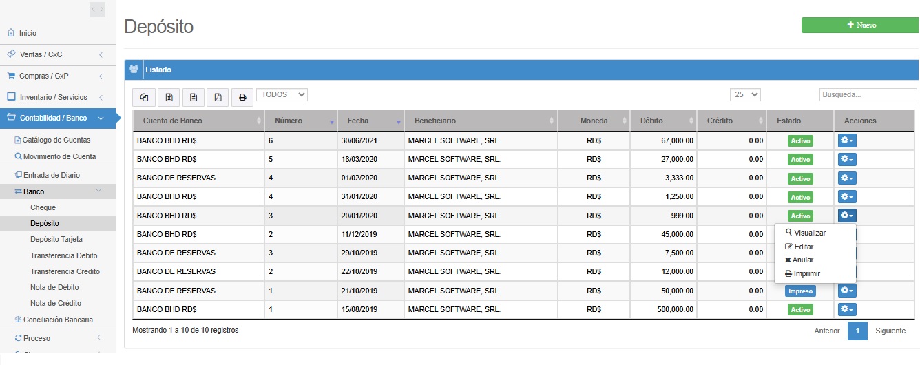Click the sidebar collapse arrows icon
The image size is (920, 365).
pyautogui.click(x=98, y=9)
